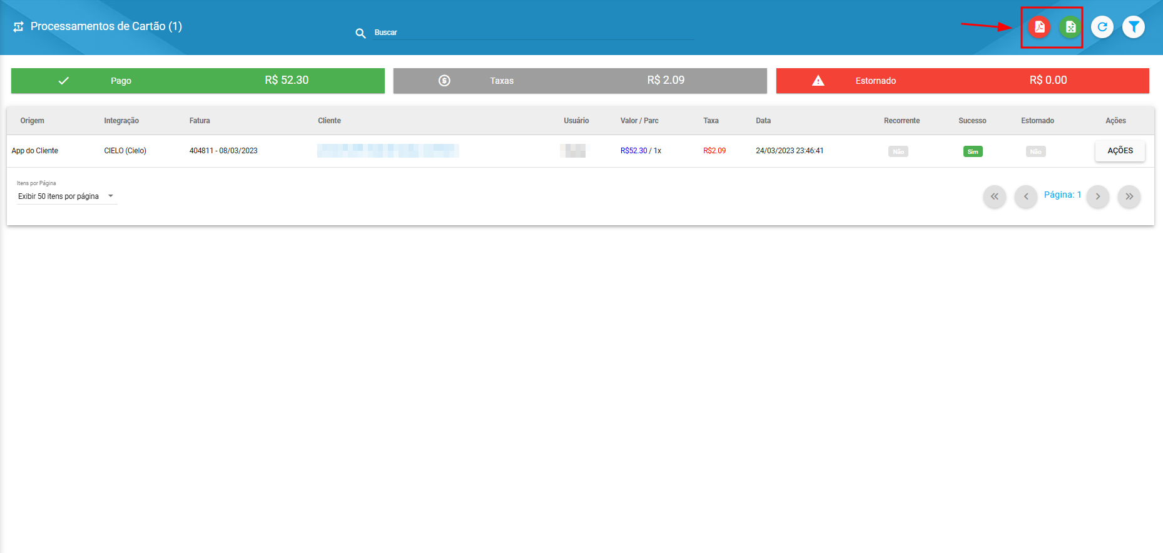Open the Estornado total card
Image resolution: width=1163 pixels, height=553 pixels.
coord(962,81)
